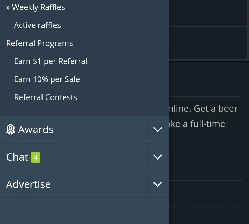
Task: Click the topmost dark panel right of the menu
Action: [209, 12]
